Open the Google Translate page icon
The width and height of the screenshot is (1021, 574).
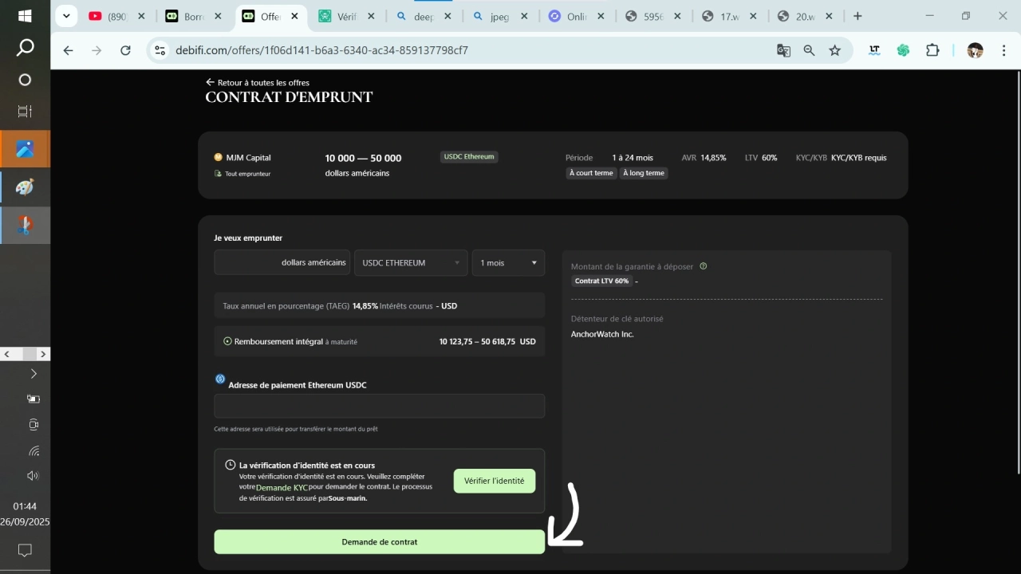coord(783,50)
